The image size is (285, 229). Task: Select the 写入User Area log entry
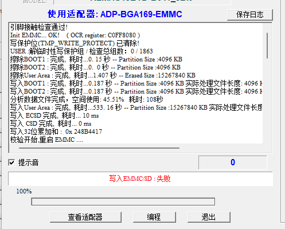click(136, 107)
